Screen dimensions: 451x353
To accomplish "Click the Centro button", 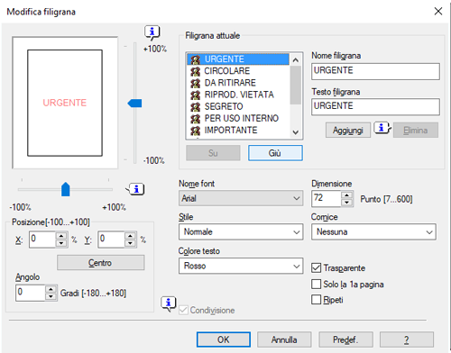I will pos(100,263).
